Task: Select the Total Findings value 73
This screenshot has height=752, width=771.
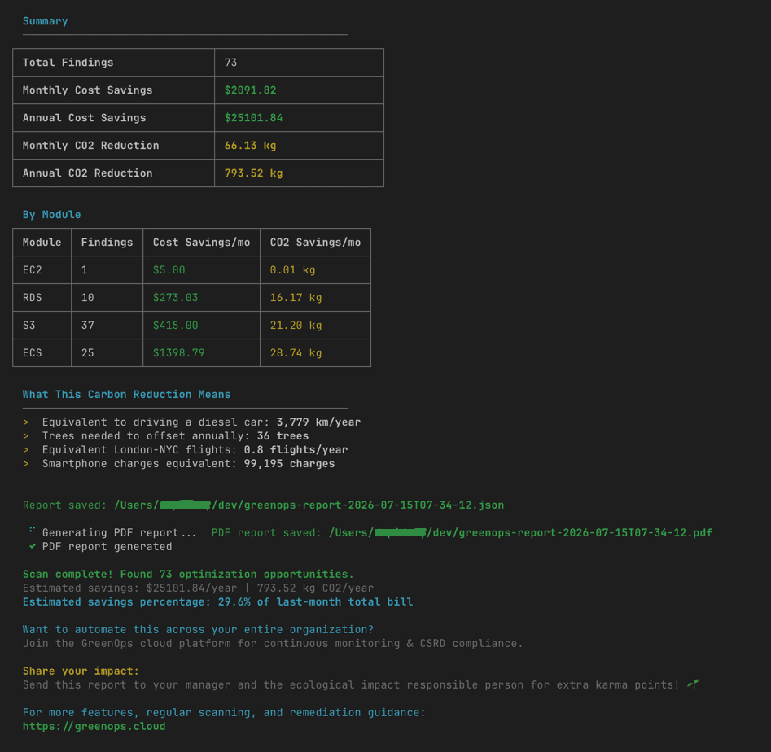Action: tap(230, 63)
